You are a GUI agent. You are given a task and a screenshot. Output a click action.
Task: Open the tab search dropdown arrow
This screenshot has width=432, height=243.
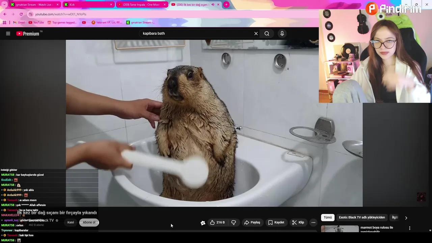4,4
